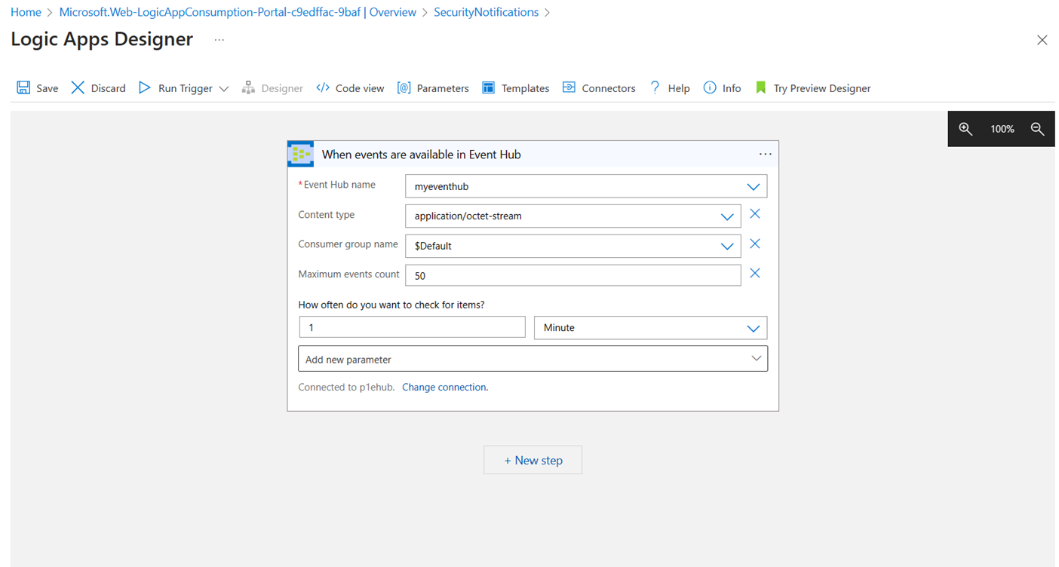This screenshot has width=1059, height=567.
Task: Click the Help question mark icon
Action: [655, 88]
